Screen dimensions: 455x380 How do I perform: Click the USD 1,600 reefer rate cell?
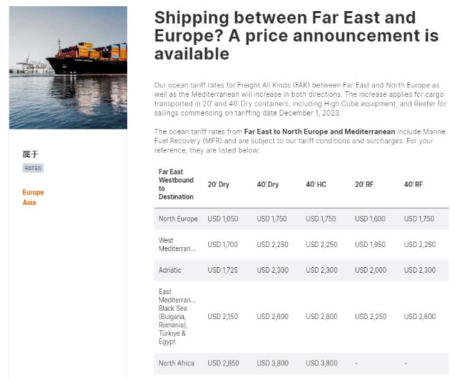[370, 219]
